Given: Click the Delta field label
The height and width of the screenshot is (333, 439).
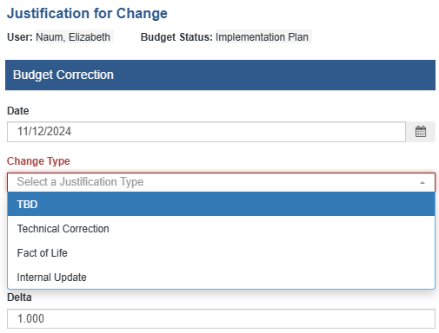Looking at the screenshot, I should pyautogui.click(x=19, y=297).
